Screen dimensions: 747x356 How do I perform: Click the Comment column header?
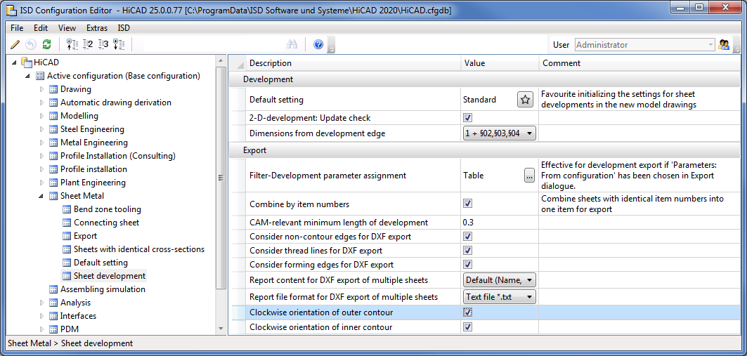640,63
